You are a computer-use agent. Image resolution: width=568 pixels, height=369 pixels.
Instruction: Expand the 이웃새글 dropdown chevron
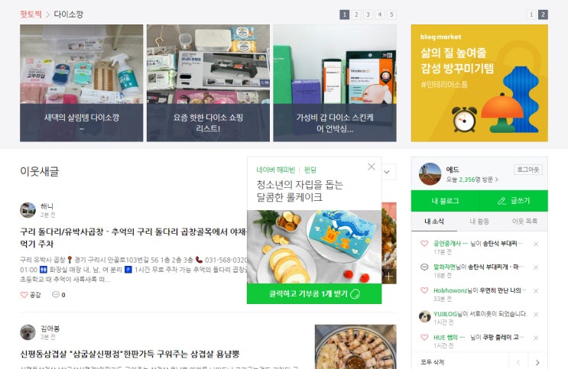tap(387, 172)
